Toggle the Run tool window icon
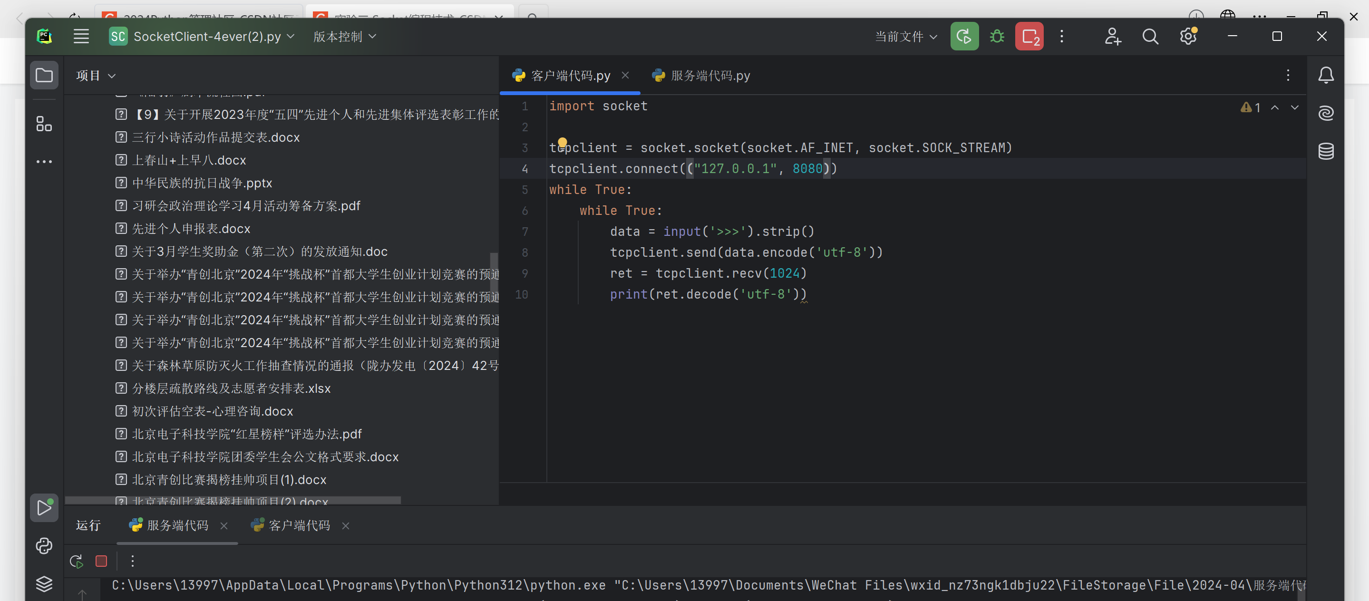The height and width of the screenshot is (601, 1369). [44, 508]
